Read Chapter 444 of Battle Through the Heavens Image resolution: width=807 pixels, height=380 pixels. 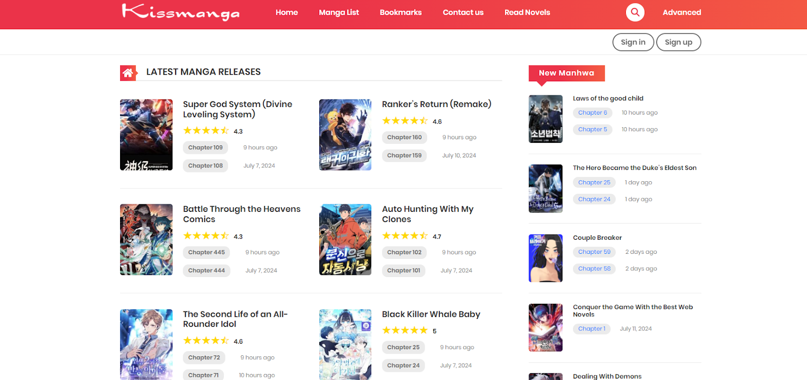206,270
